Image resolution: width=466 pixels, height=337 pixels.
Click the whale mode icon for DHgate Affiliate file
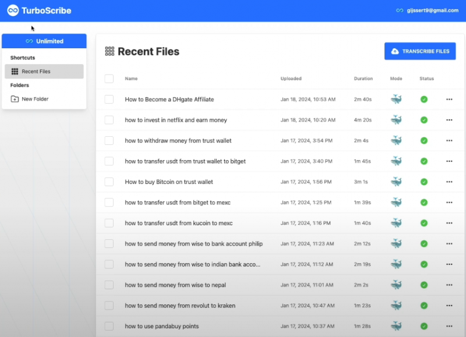pos(396,100)
